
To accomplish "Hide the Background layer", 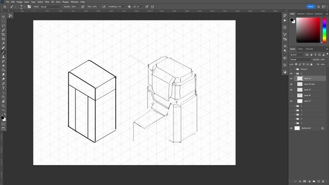I will click(x=291, y=128).
